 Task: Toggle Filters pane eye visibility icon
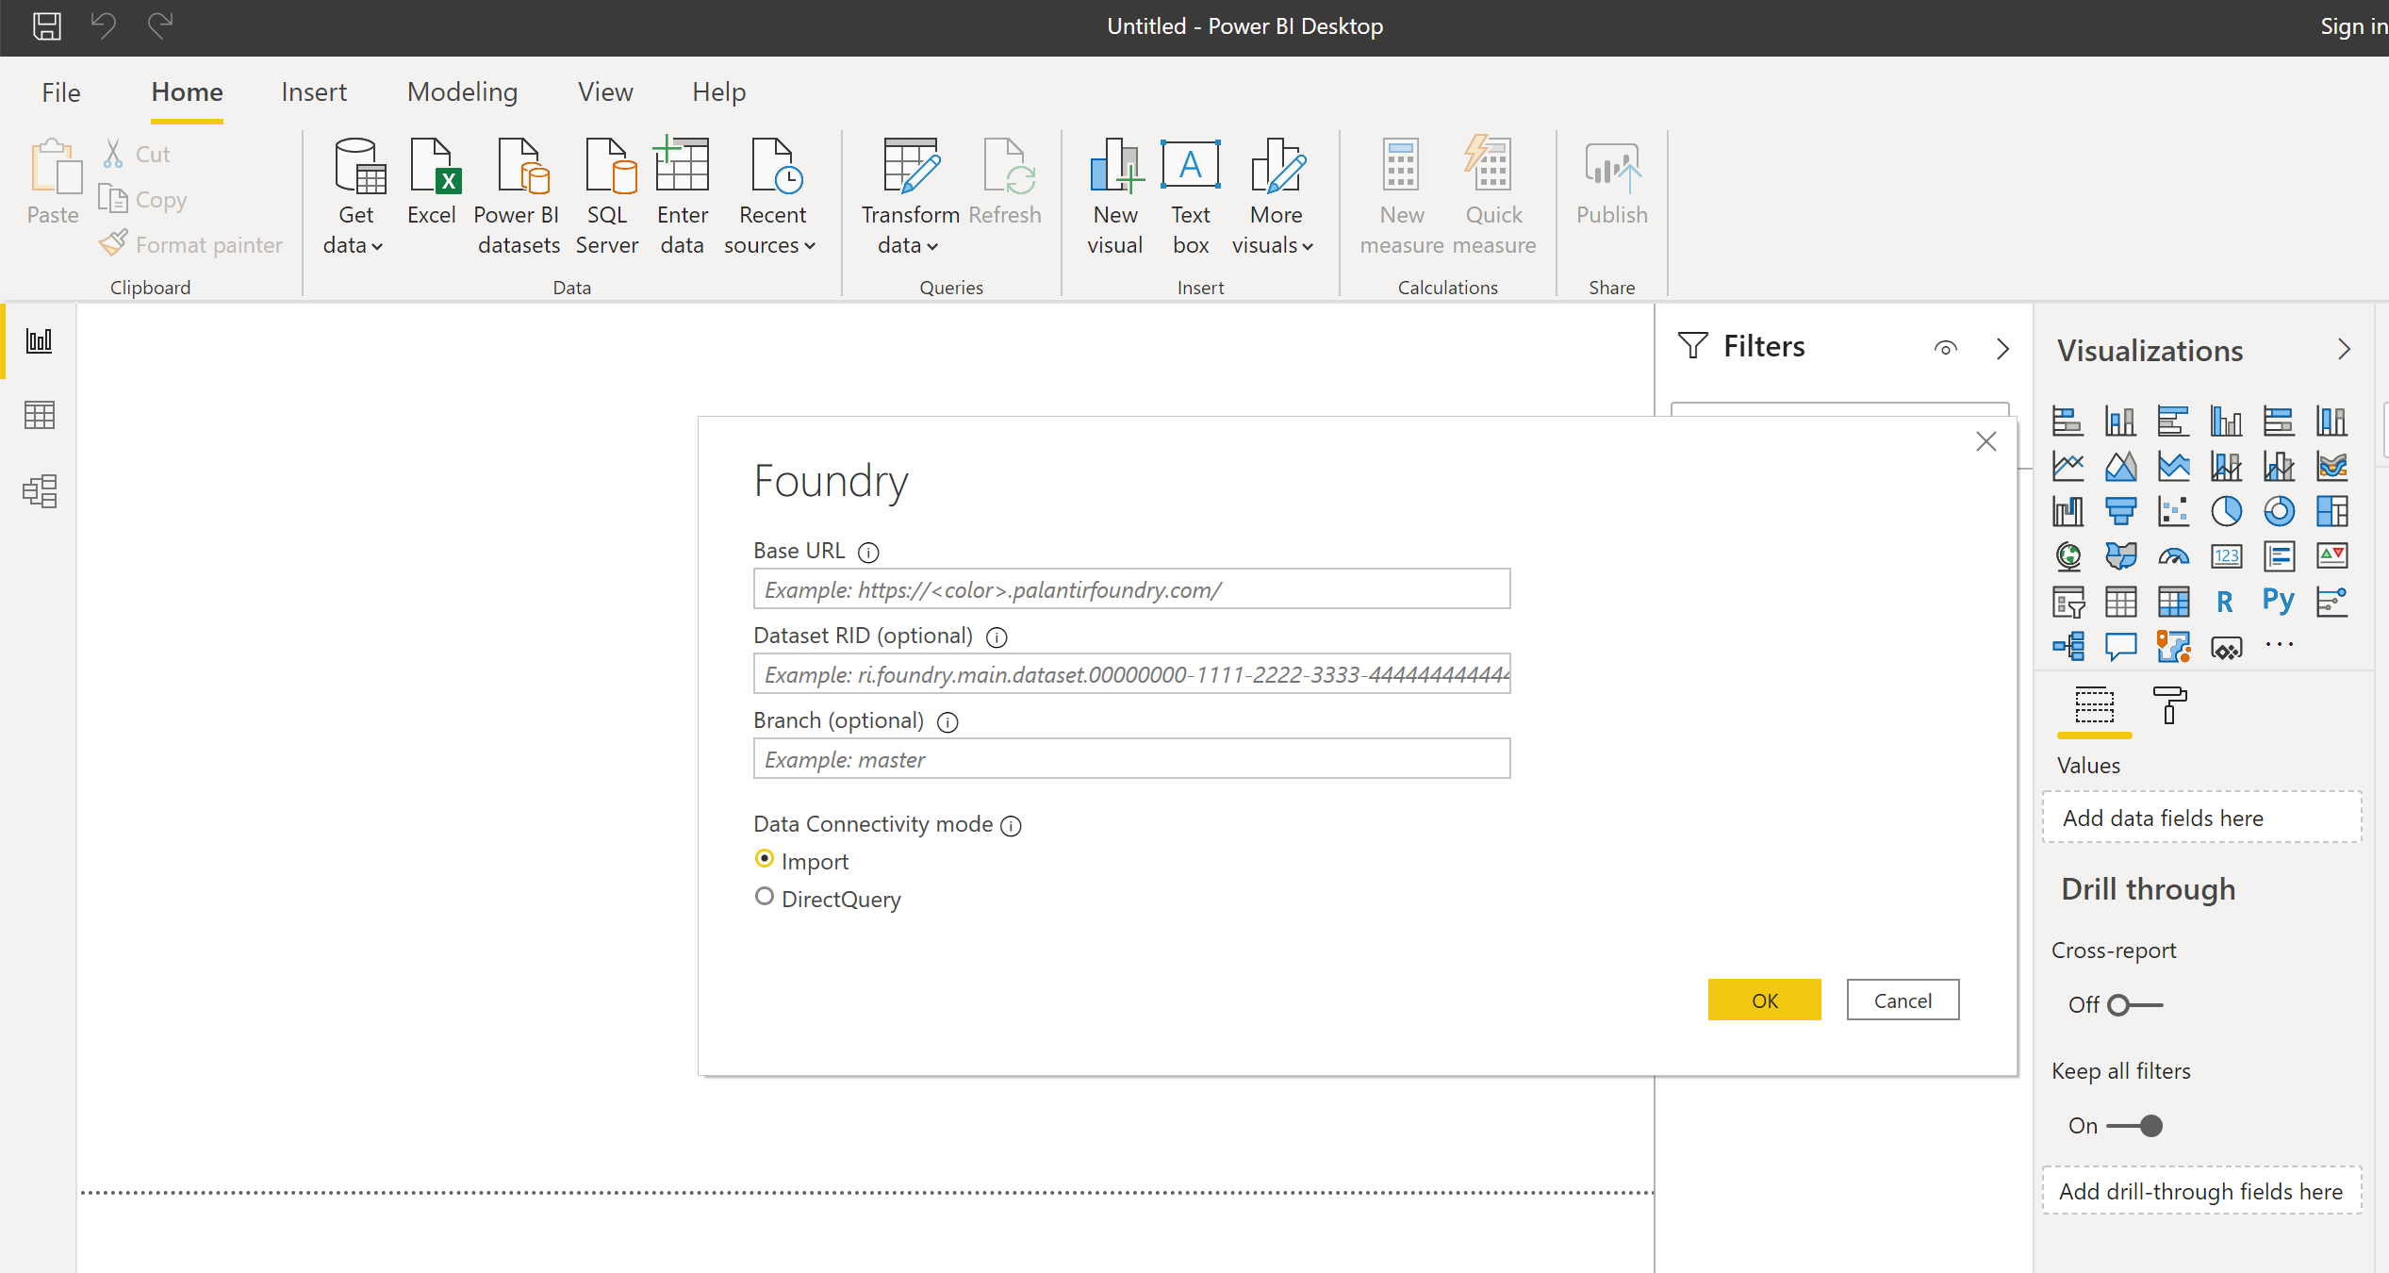[1946, 348]
